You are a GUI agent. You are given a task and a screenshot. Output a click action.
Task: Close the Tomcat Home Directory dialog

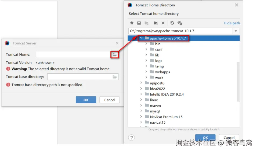click(237, 5)
